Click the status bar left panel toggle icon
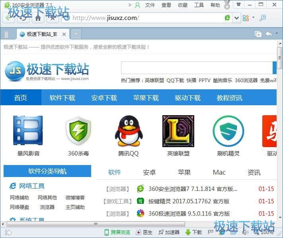283x238 pixels. pyautogui.click(x=8, y=232)
